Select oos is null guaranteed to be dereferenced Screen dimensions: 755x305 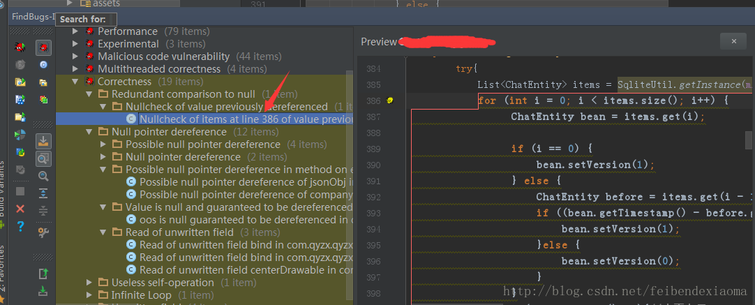[x=246, y=219]
